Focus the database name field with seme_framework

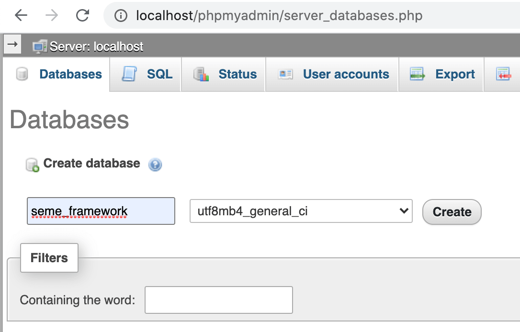pyautogui.click(x=101, y=211)
